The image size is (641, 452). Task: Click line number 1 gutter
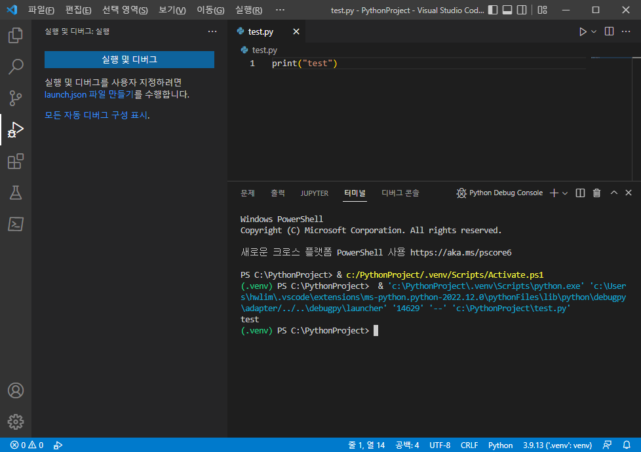(252, 64)
